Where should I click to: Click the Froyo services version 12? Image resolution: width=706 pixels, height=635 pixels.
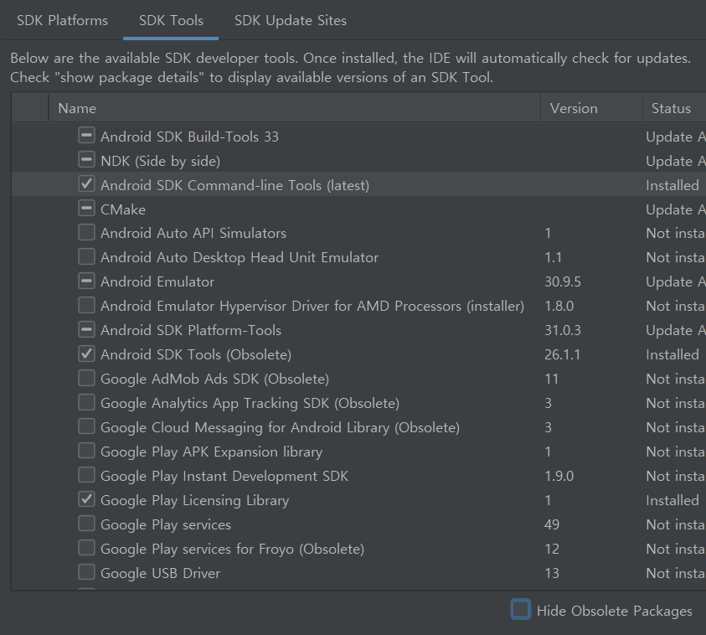[552, 549]
